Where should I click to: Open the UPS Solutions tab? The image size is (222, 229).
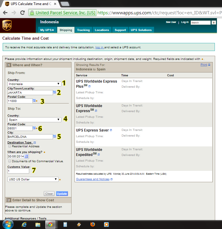tap(141, 30)
